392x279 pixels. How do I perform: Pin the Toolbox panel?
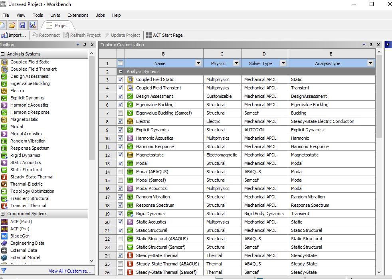pyautogui.click(x=85, y=45)
